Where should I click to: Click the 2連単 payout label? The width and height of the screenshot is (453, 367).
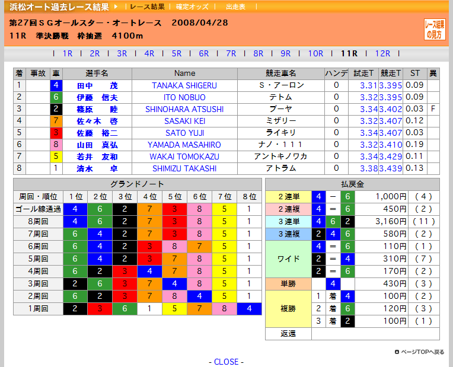(x=289, y=197)
